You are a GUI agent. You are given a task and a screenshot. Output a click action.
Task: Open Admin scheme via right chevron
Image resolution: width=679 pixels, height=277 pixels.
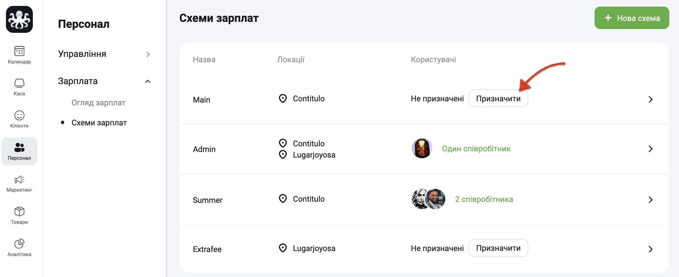click(651, 149)
